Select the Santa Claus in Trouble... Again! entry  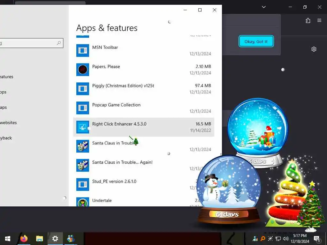pos(144,166)
